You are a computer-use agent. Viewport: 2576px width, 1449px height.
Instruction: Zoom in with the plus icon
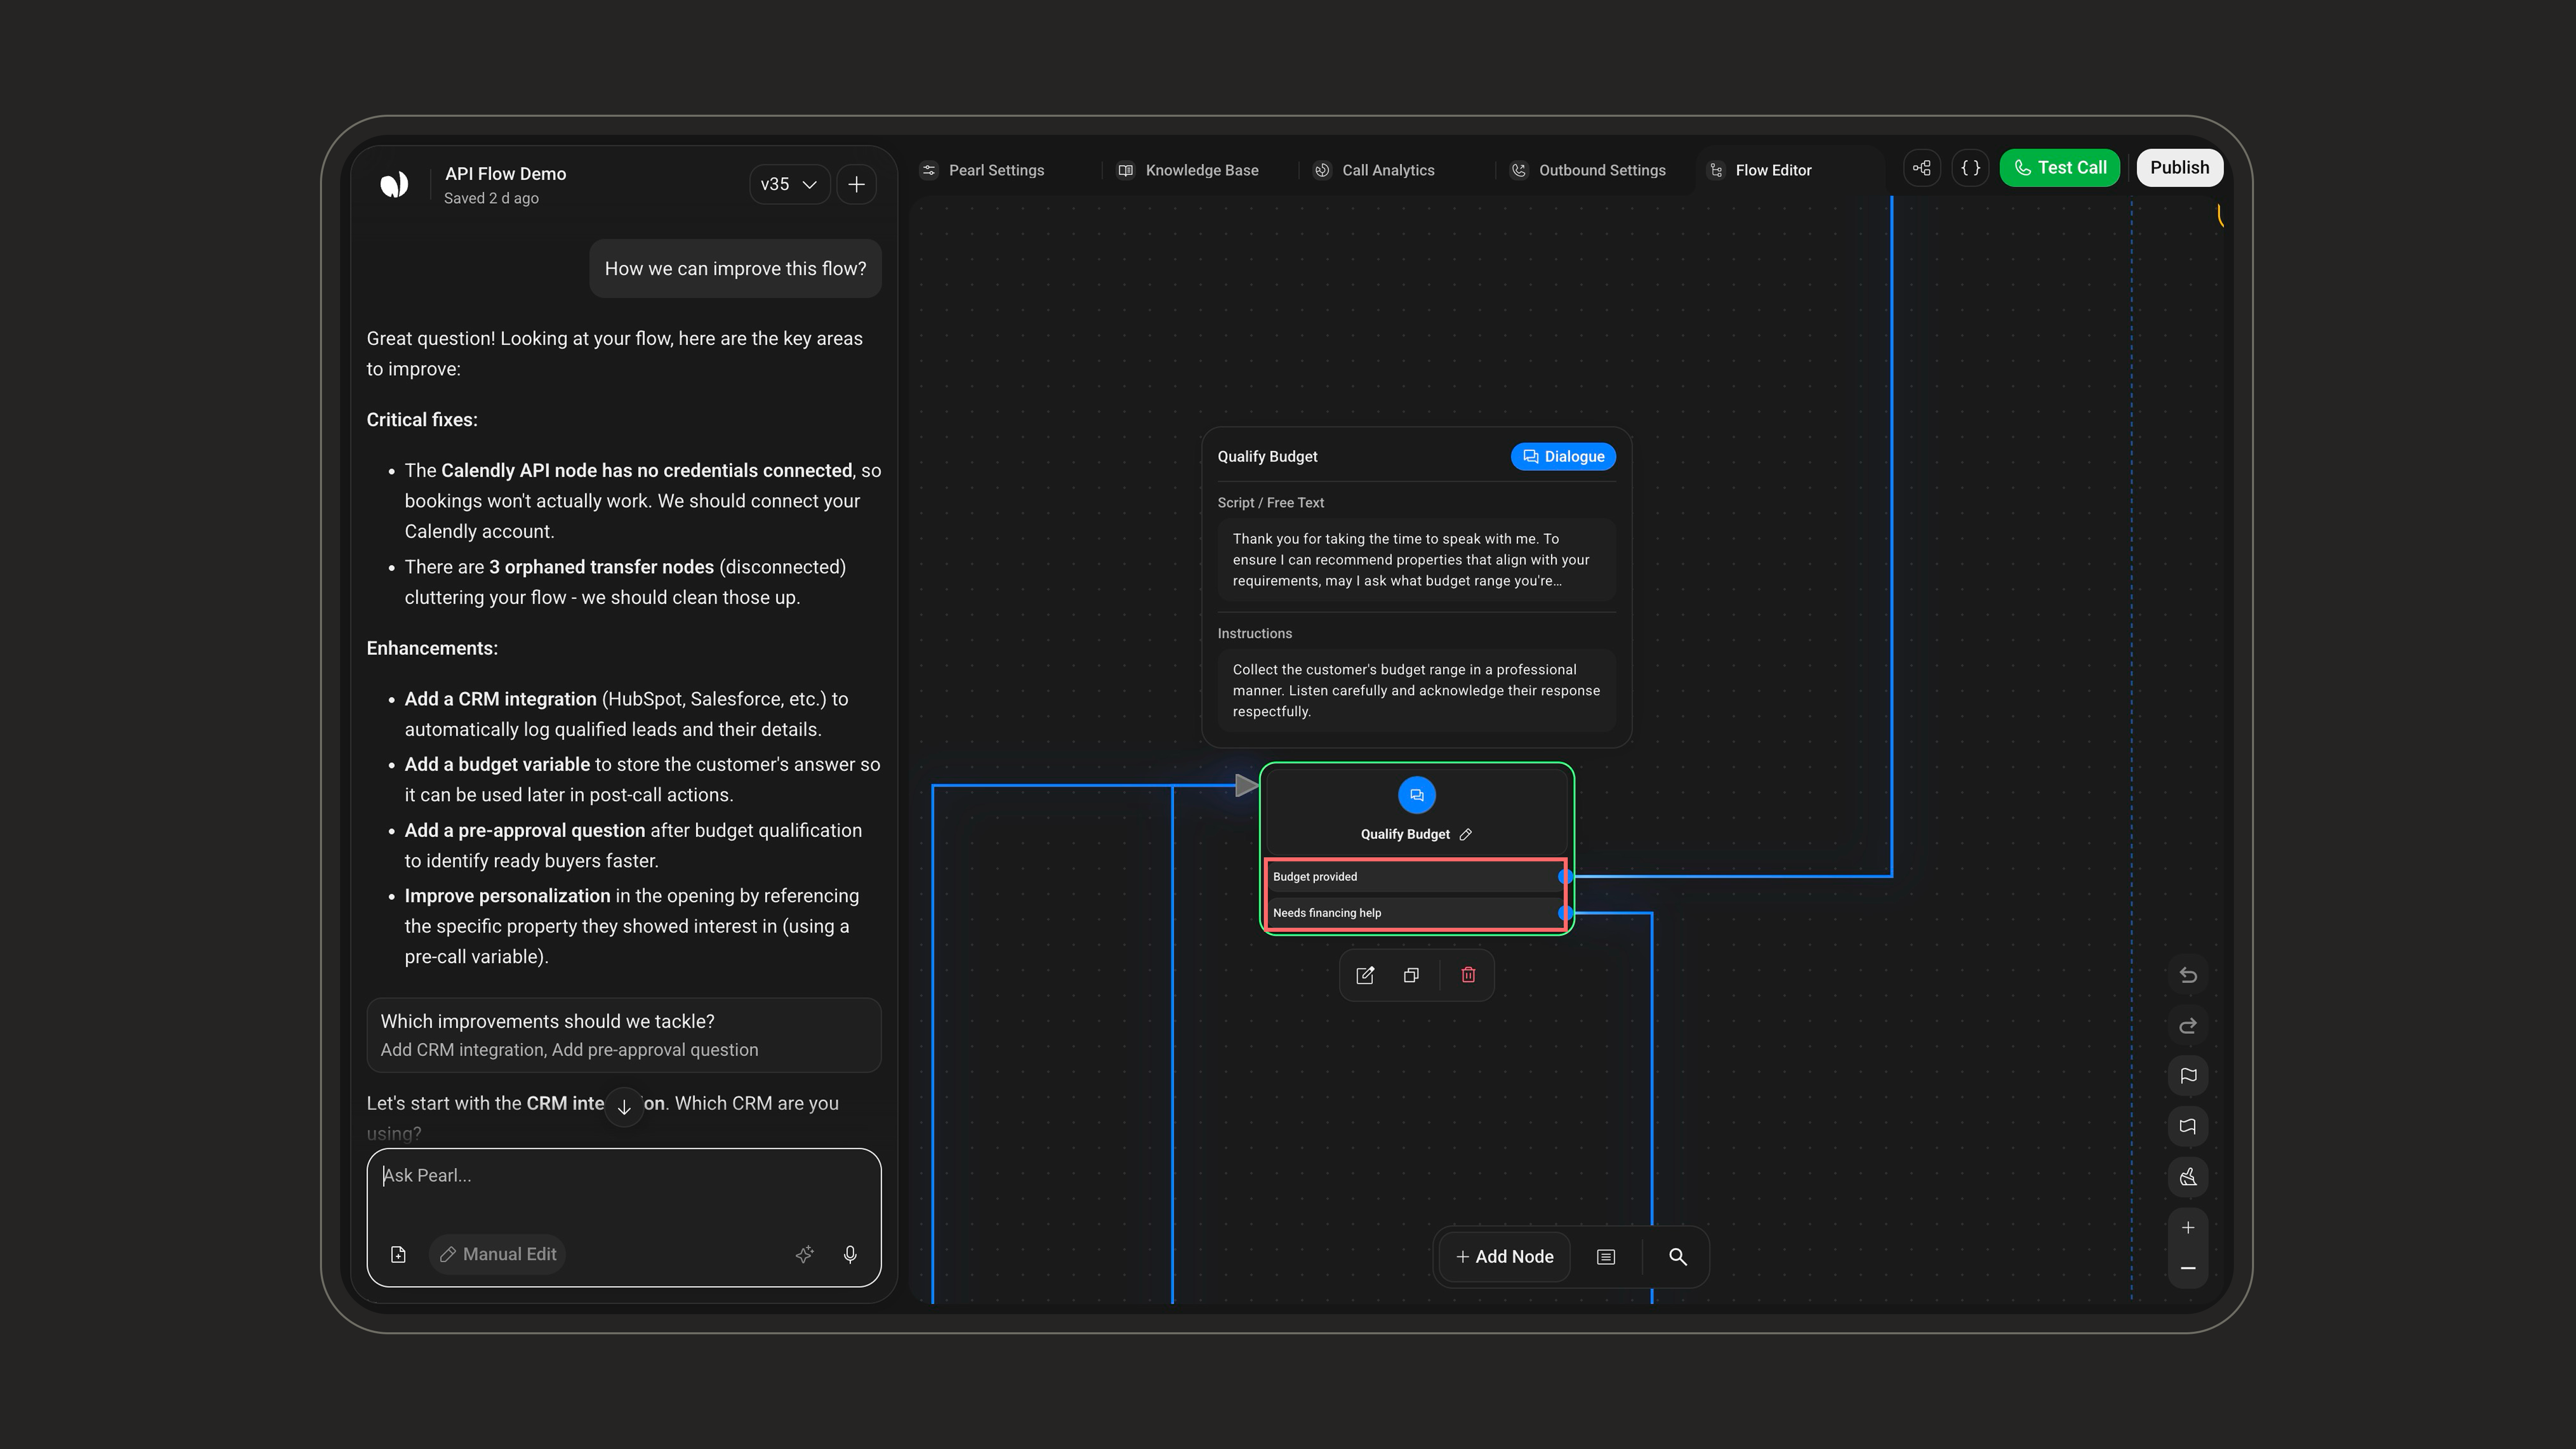(2188, 1227)
